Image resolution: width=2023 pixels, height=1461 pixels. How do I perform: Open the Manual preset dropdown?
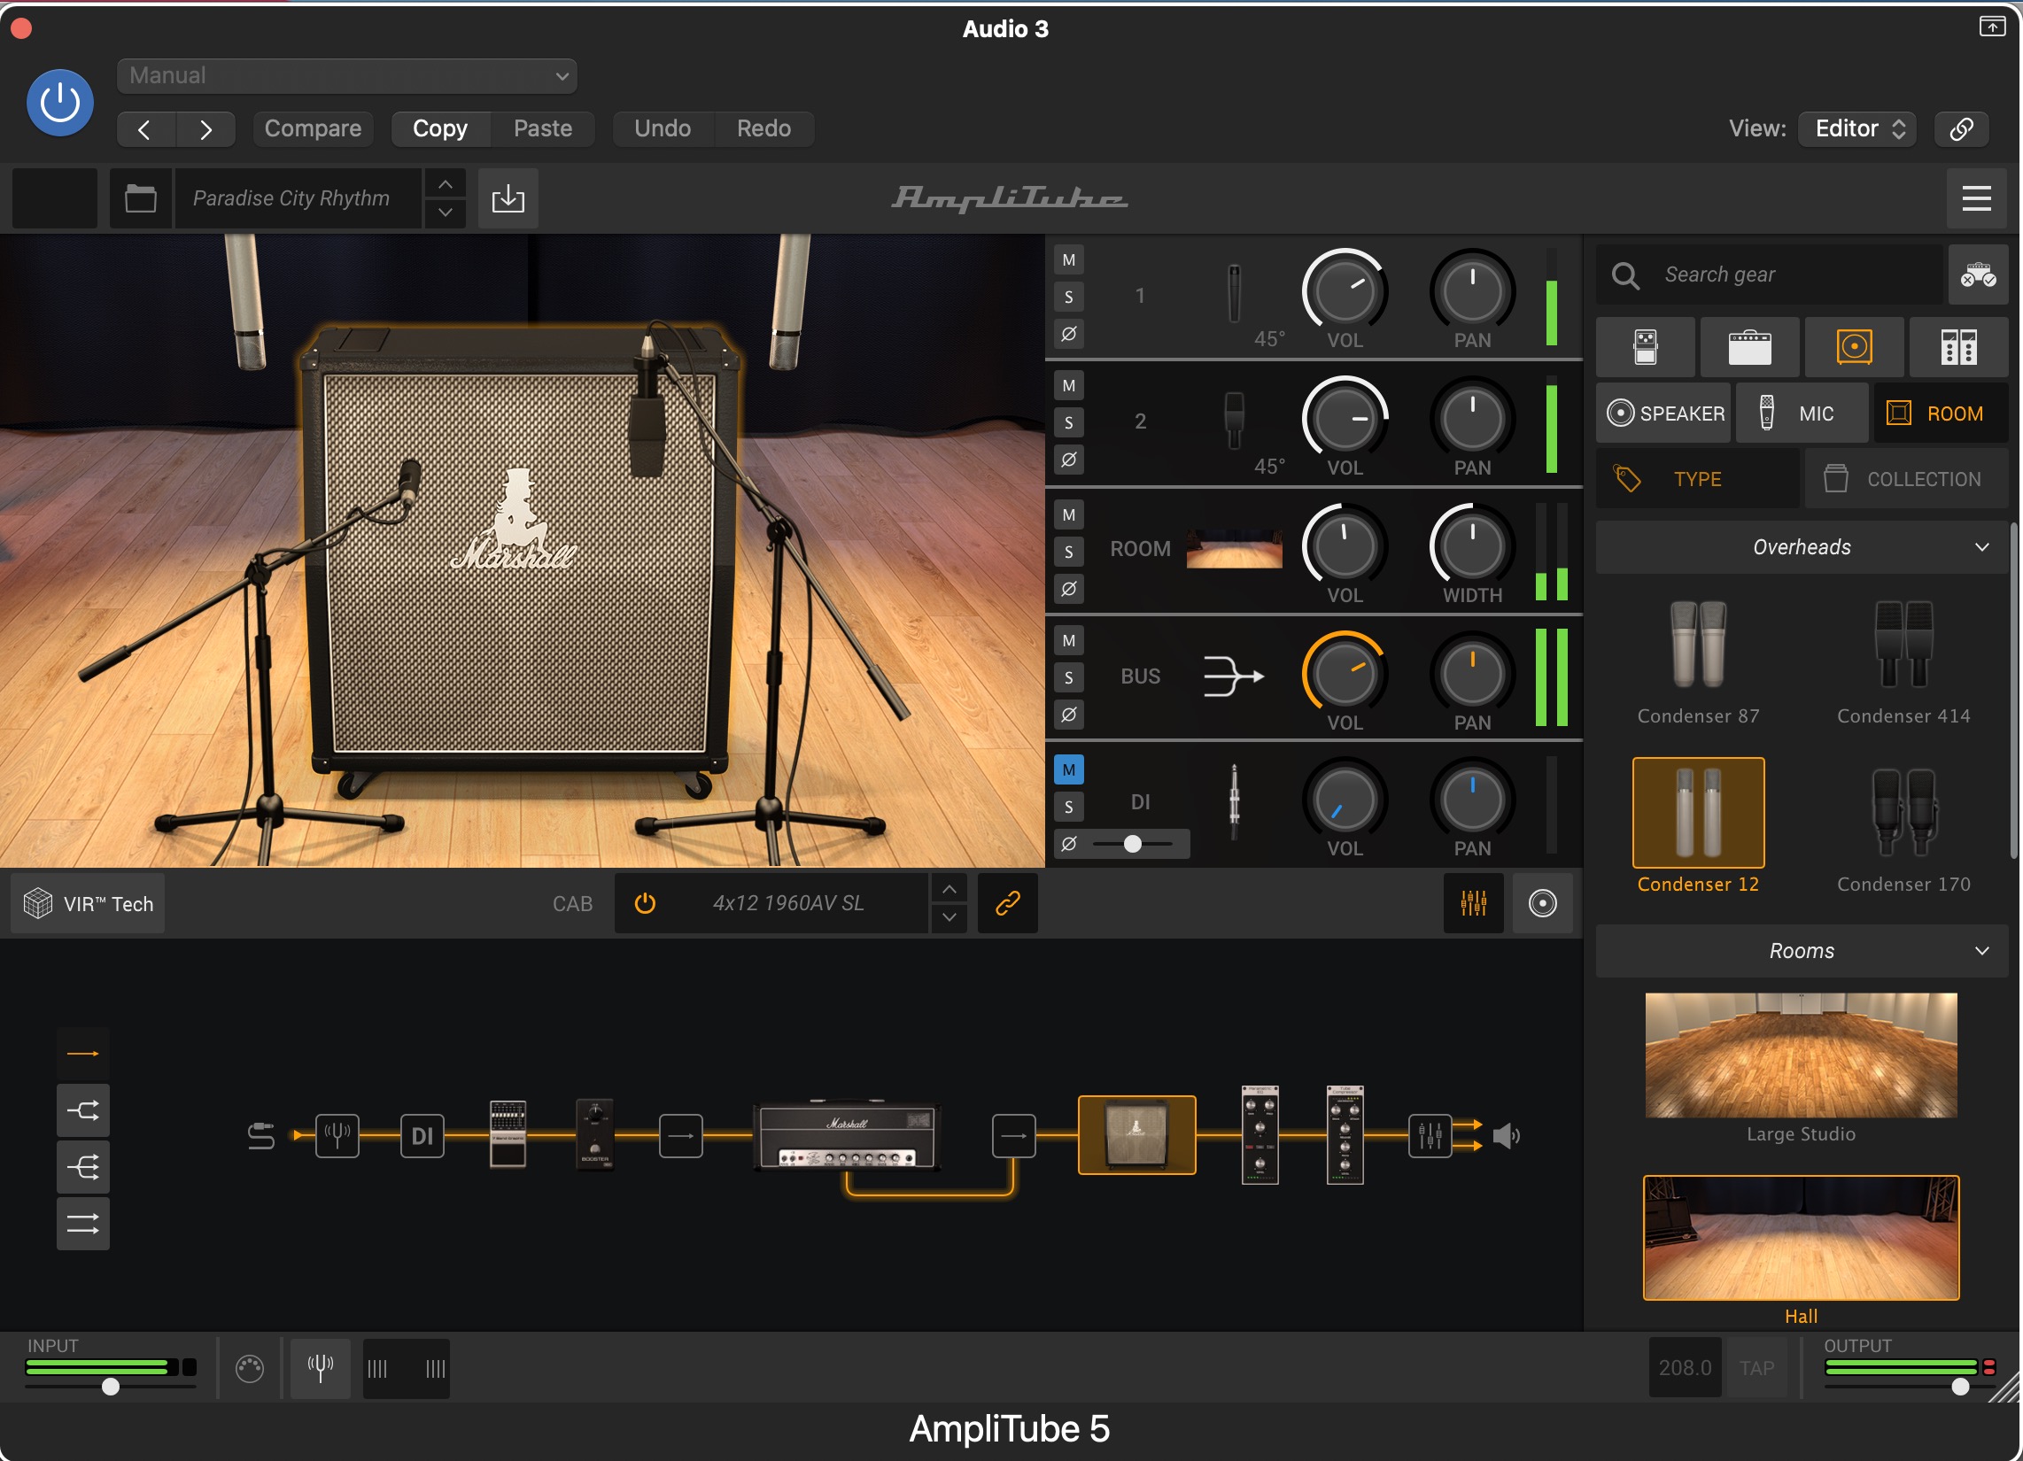[347, 76]
